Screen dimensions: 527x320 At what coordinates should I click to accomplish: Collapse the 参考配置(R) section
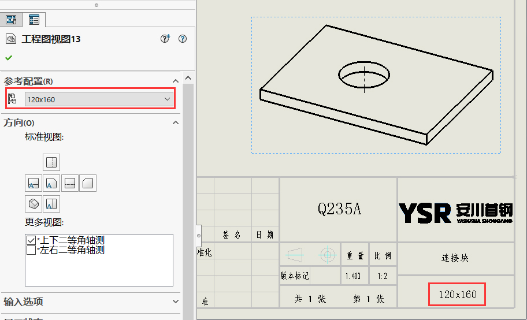click(176, 81)
